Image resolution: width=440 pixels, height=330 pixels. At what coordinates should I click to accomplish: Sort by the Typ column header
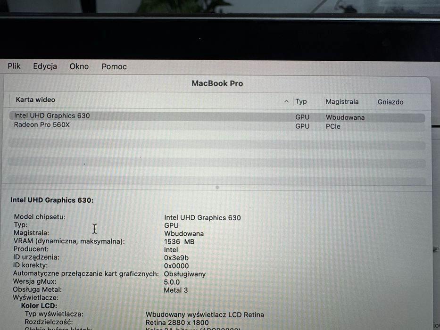point(301,101)
